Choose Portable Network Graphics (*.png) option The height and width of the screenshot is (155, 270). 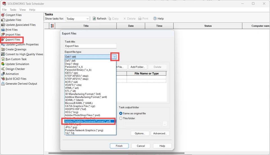click(84, 130)
